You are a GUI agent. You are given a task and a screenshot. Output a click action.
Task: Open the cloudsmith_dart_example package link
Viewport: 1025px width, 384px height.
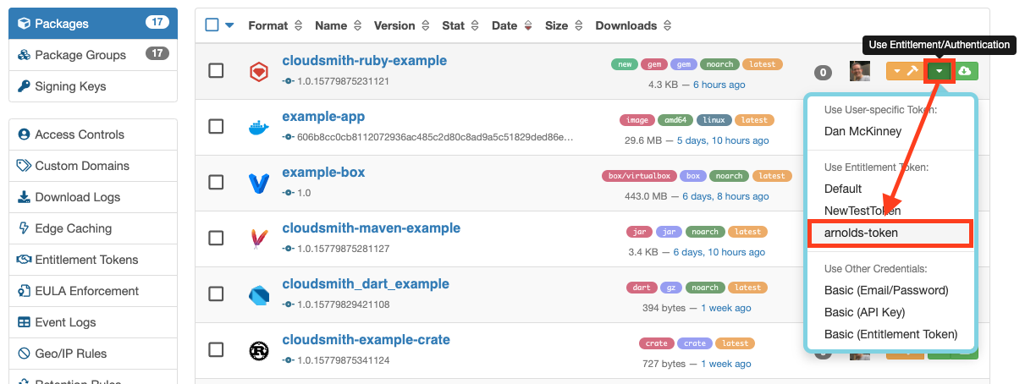tap(366, 284)
